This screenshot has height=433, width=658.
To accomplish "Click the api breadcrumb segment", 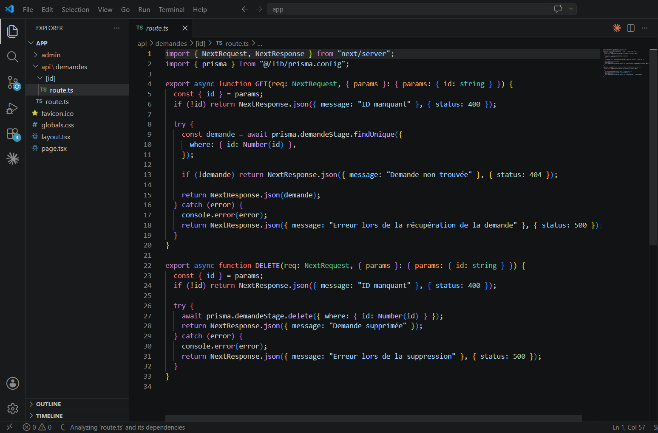I will pos(142,43).
